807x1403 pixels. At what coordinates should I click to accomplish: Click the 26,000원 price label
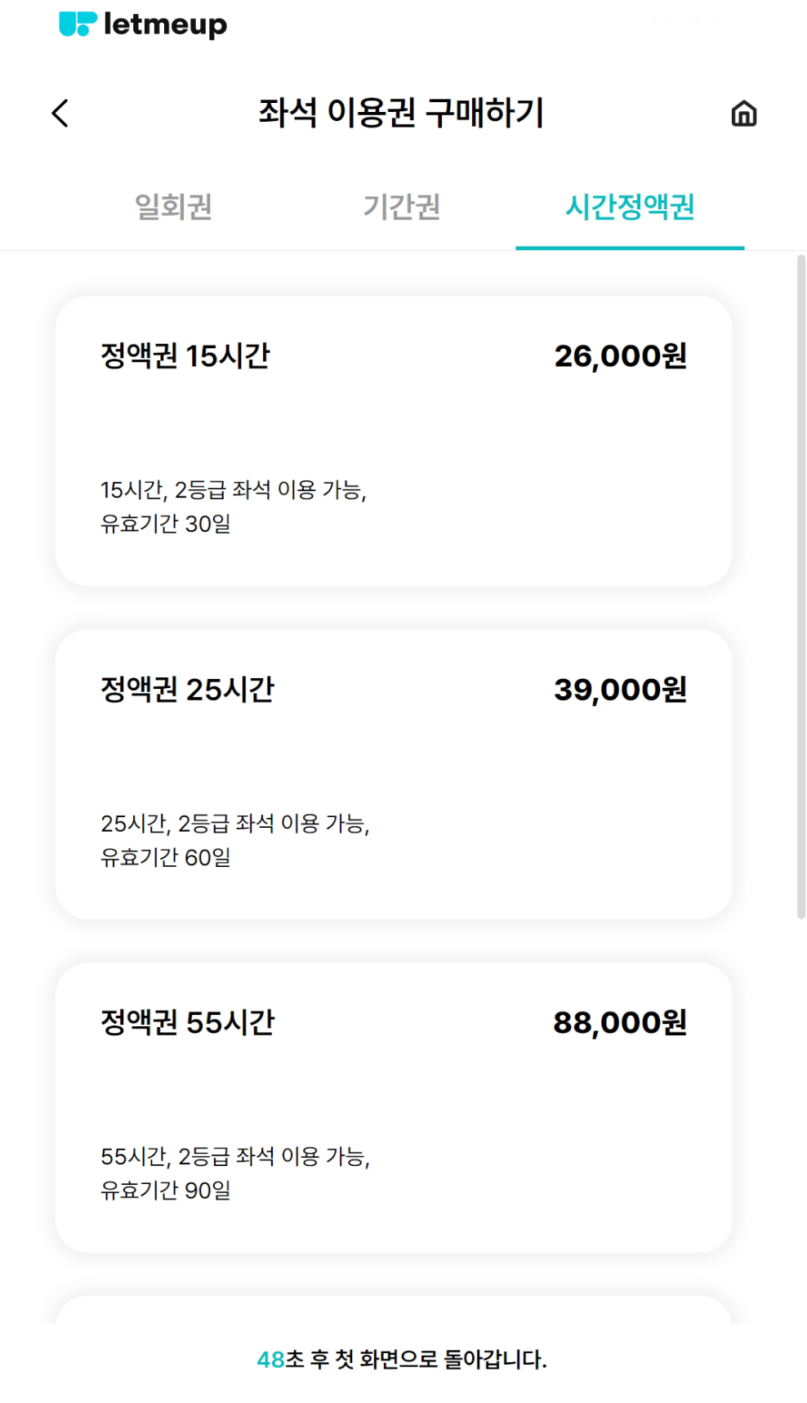pos(620,356)
